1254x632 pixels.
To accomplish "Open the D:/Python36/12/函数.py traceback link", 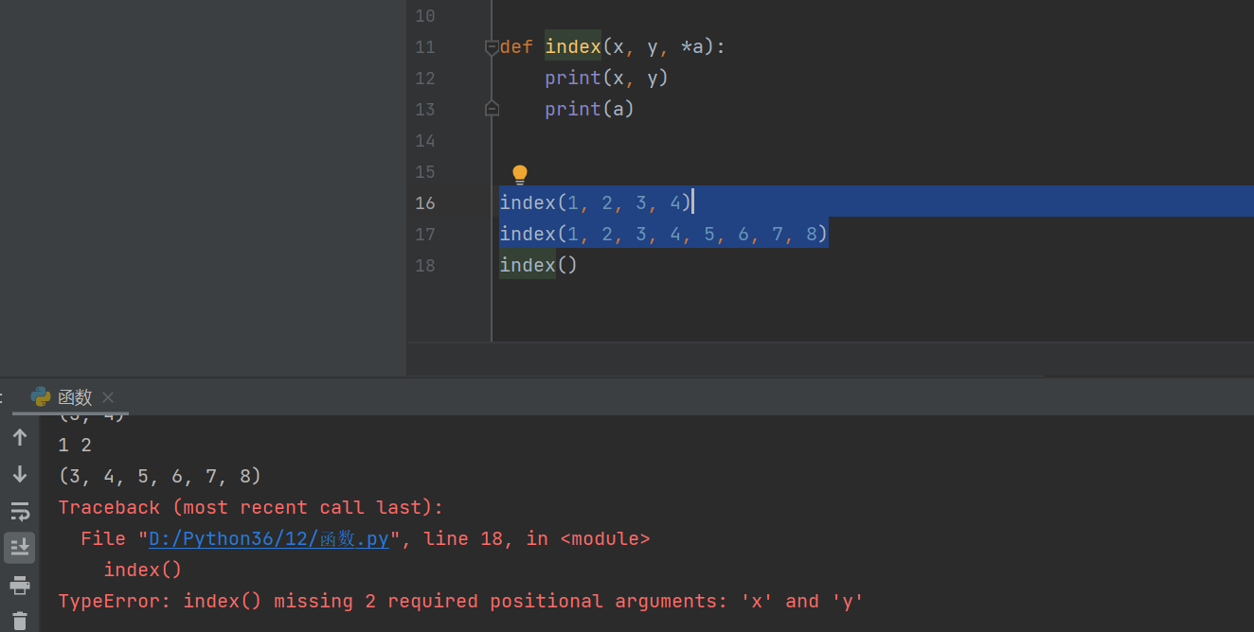I will 269,538.
